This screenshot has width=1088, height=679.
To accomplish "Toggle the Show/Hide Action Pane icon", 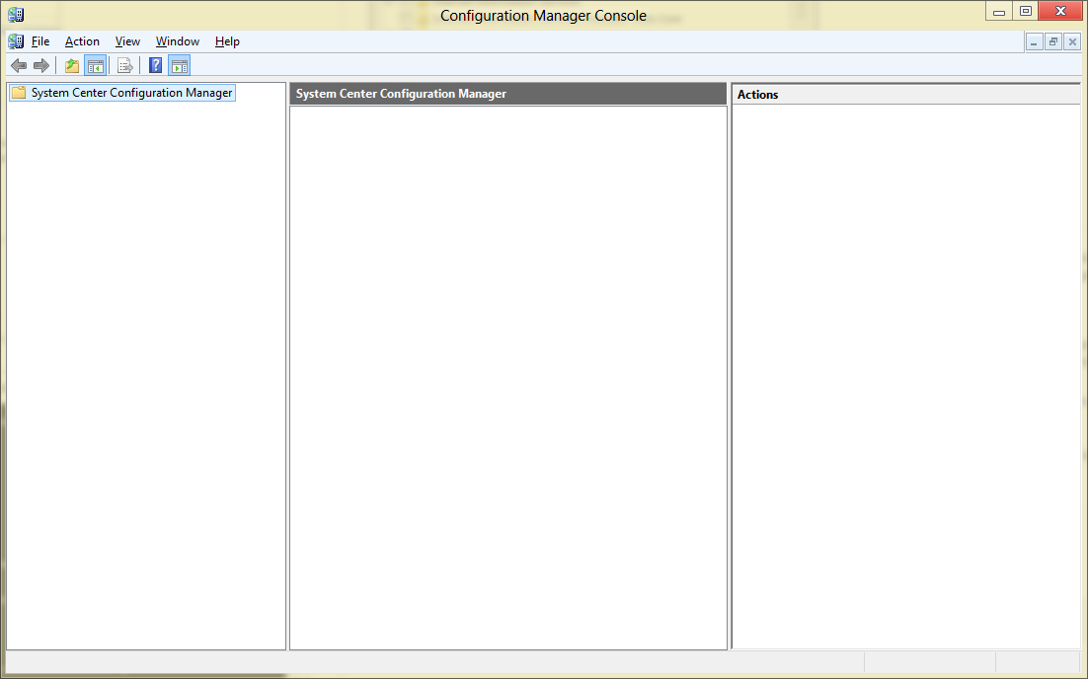I will (x=179, y=66).
